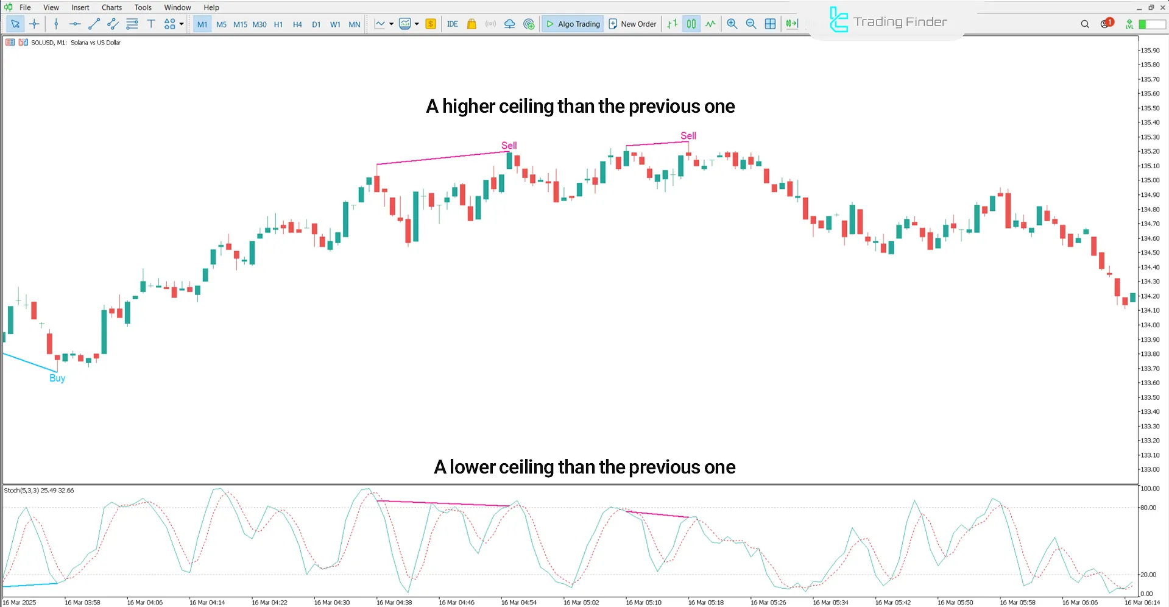Enable the horizontal line drawing mode

click(x=75, y=24)
